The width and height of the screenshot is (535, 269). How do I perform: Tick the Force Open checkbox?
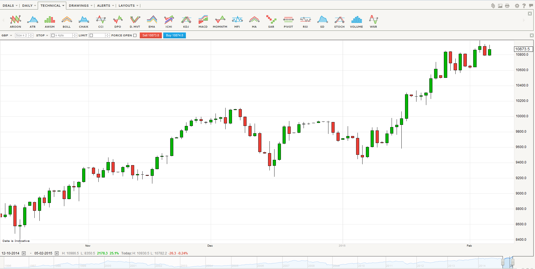point(135,36)
